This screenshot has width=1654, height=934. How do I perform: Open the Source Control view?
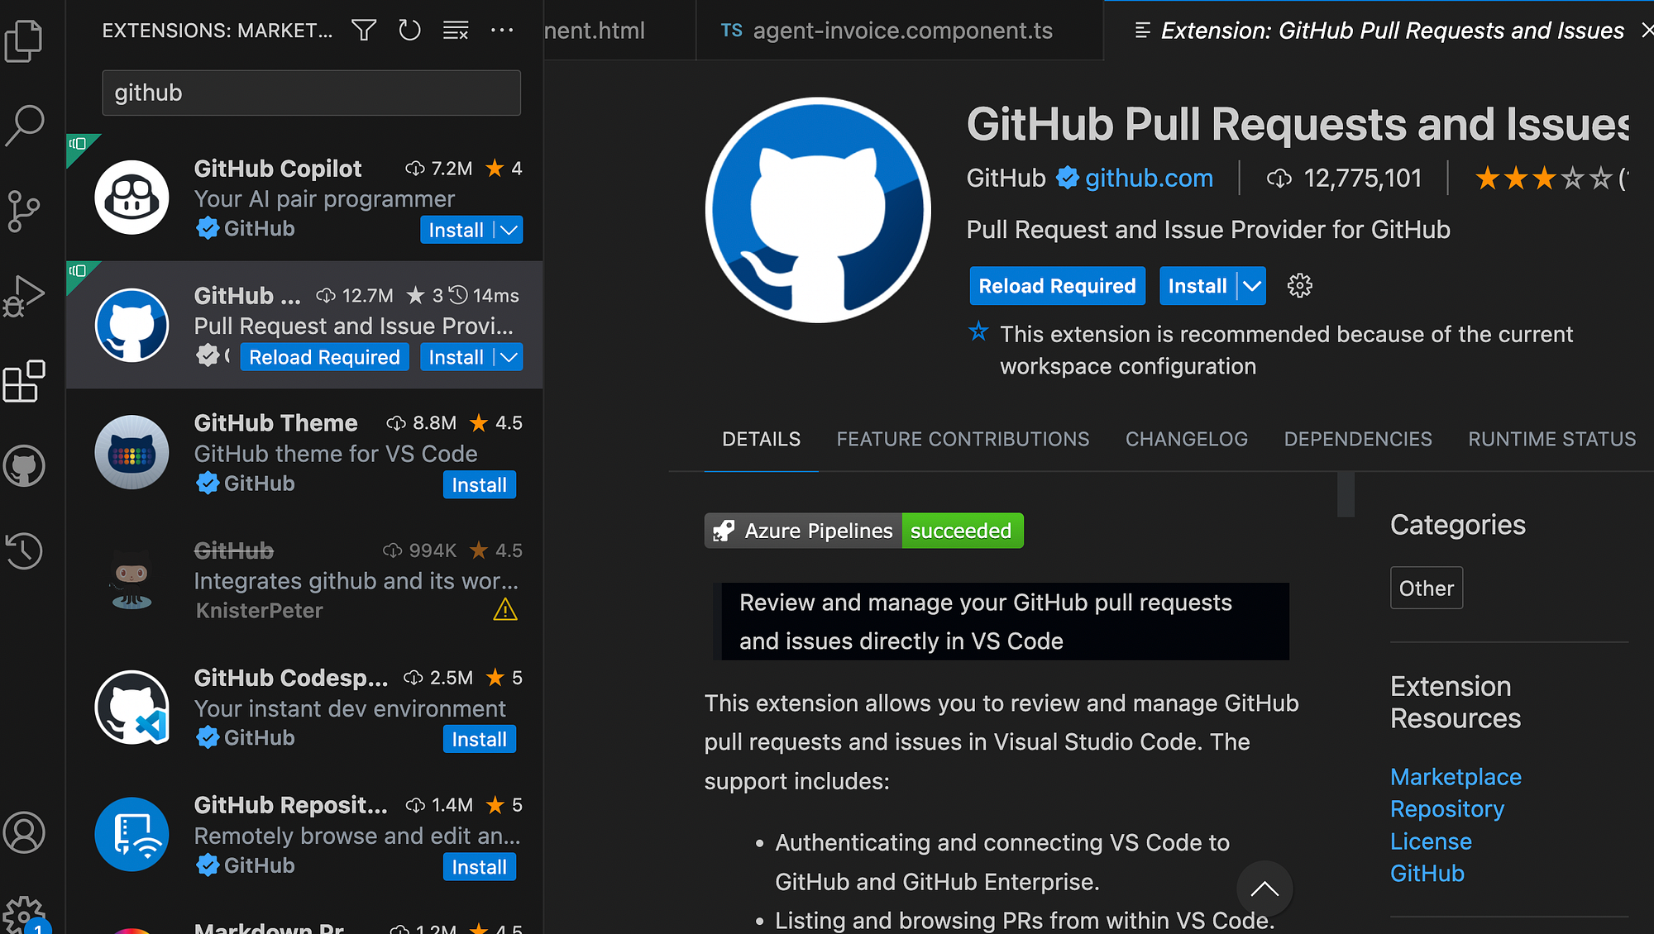[24, 212]
